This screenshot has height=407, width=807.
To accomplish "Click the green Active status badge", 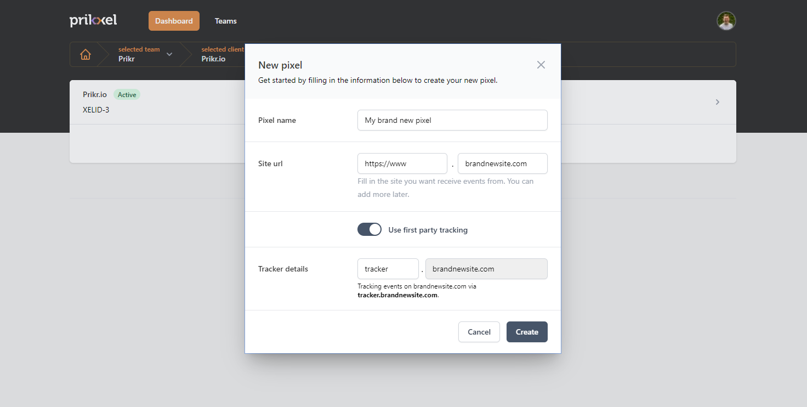I will point(127,94).
